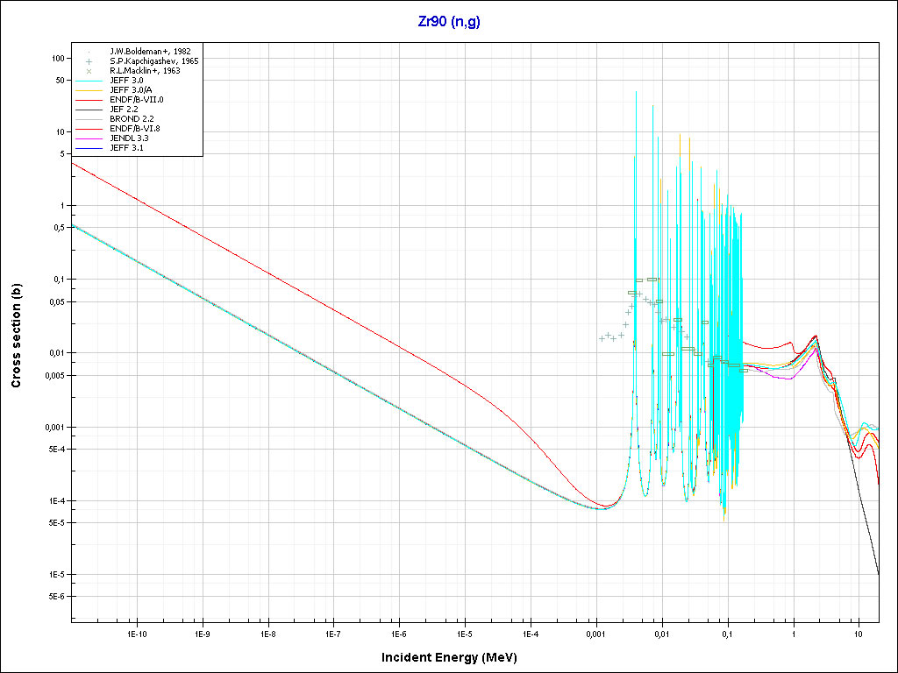Click the BROND 2.2 legend label
The image size is (898, 673).
point(130,119)
